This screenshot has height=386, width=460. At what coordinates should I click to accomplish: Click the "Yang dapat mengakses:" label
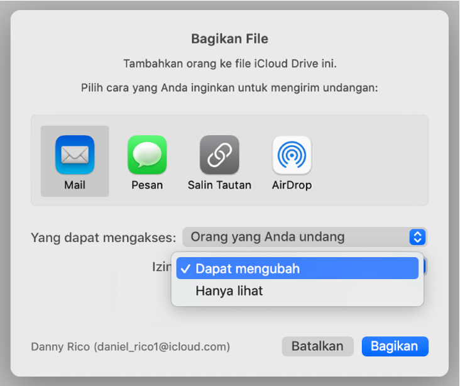pos(104,238)
